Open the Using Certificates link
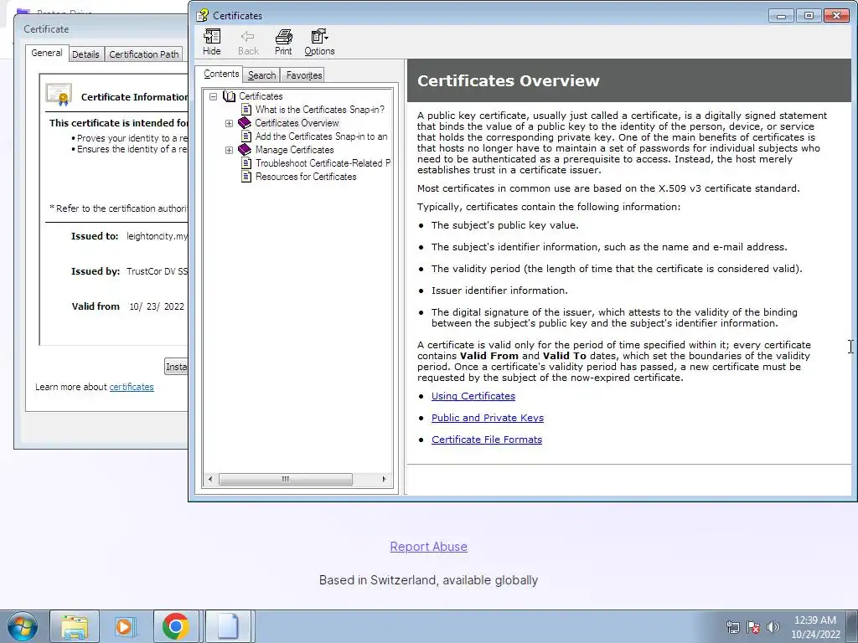 [473, 396]
